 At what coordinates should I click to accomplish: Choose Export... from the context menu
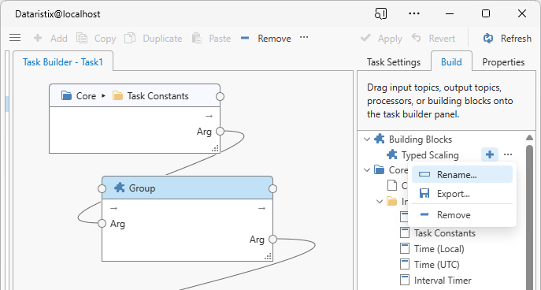point(462,194)
